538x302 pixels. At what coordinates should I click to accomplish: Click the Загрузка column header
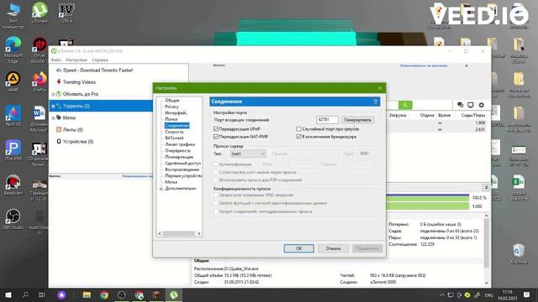point(398,116)
